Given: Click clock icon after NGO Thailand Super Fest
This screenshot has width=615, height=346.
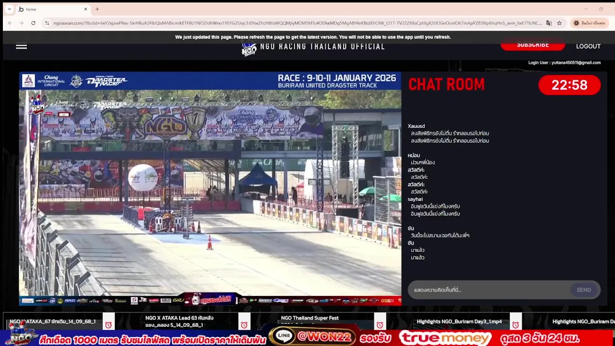Looking at the screenshot, I should pyautogui.click(x=380, y=325).
